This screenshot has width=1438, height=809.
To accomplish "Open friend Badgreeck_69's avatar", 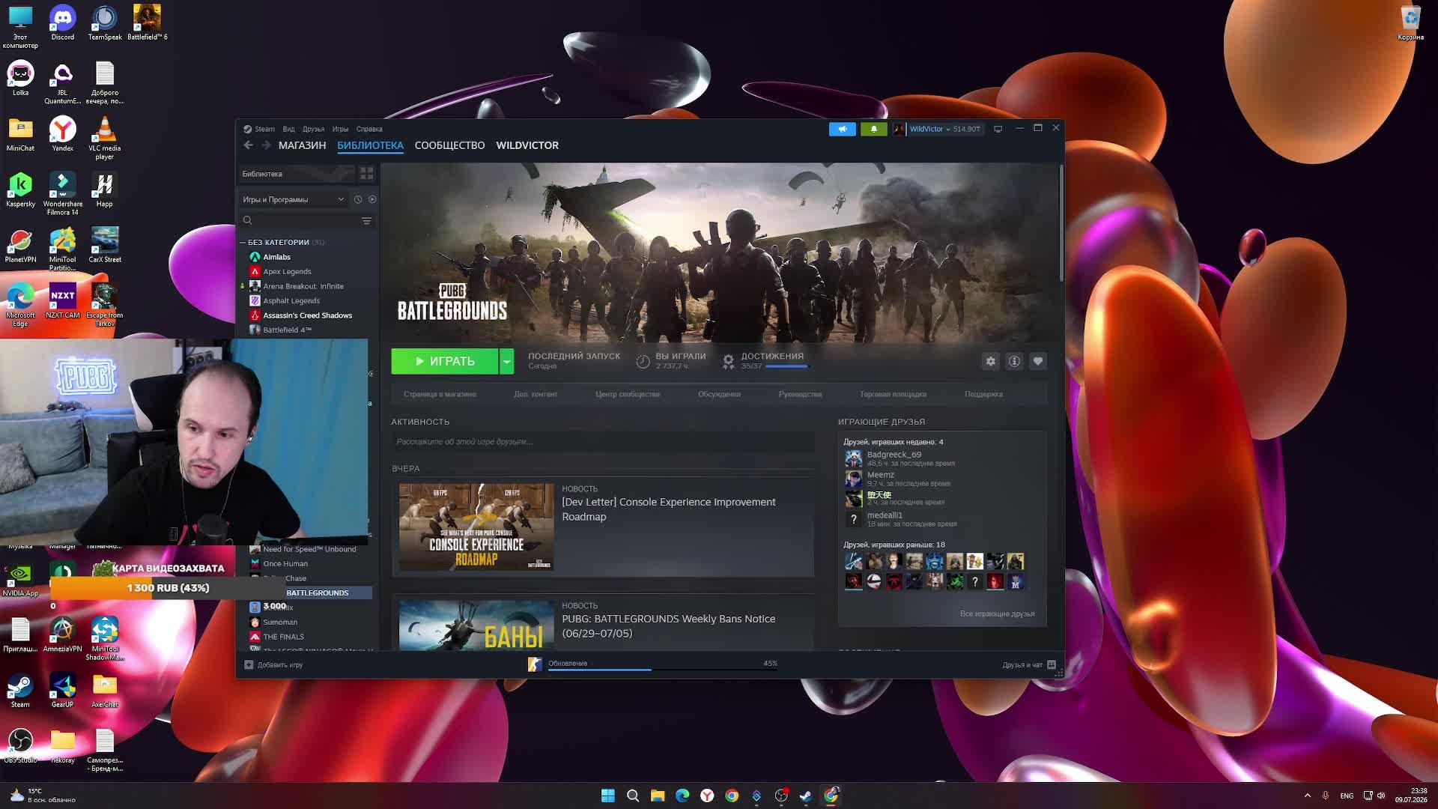I will point(853,458).
